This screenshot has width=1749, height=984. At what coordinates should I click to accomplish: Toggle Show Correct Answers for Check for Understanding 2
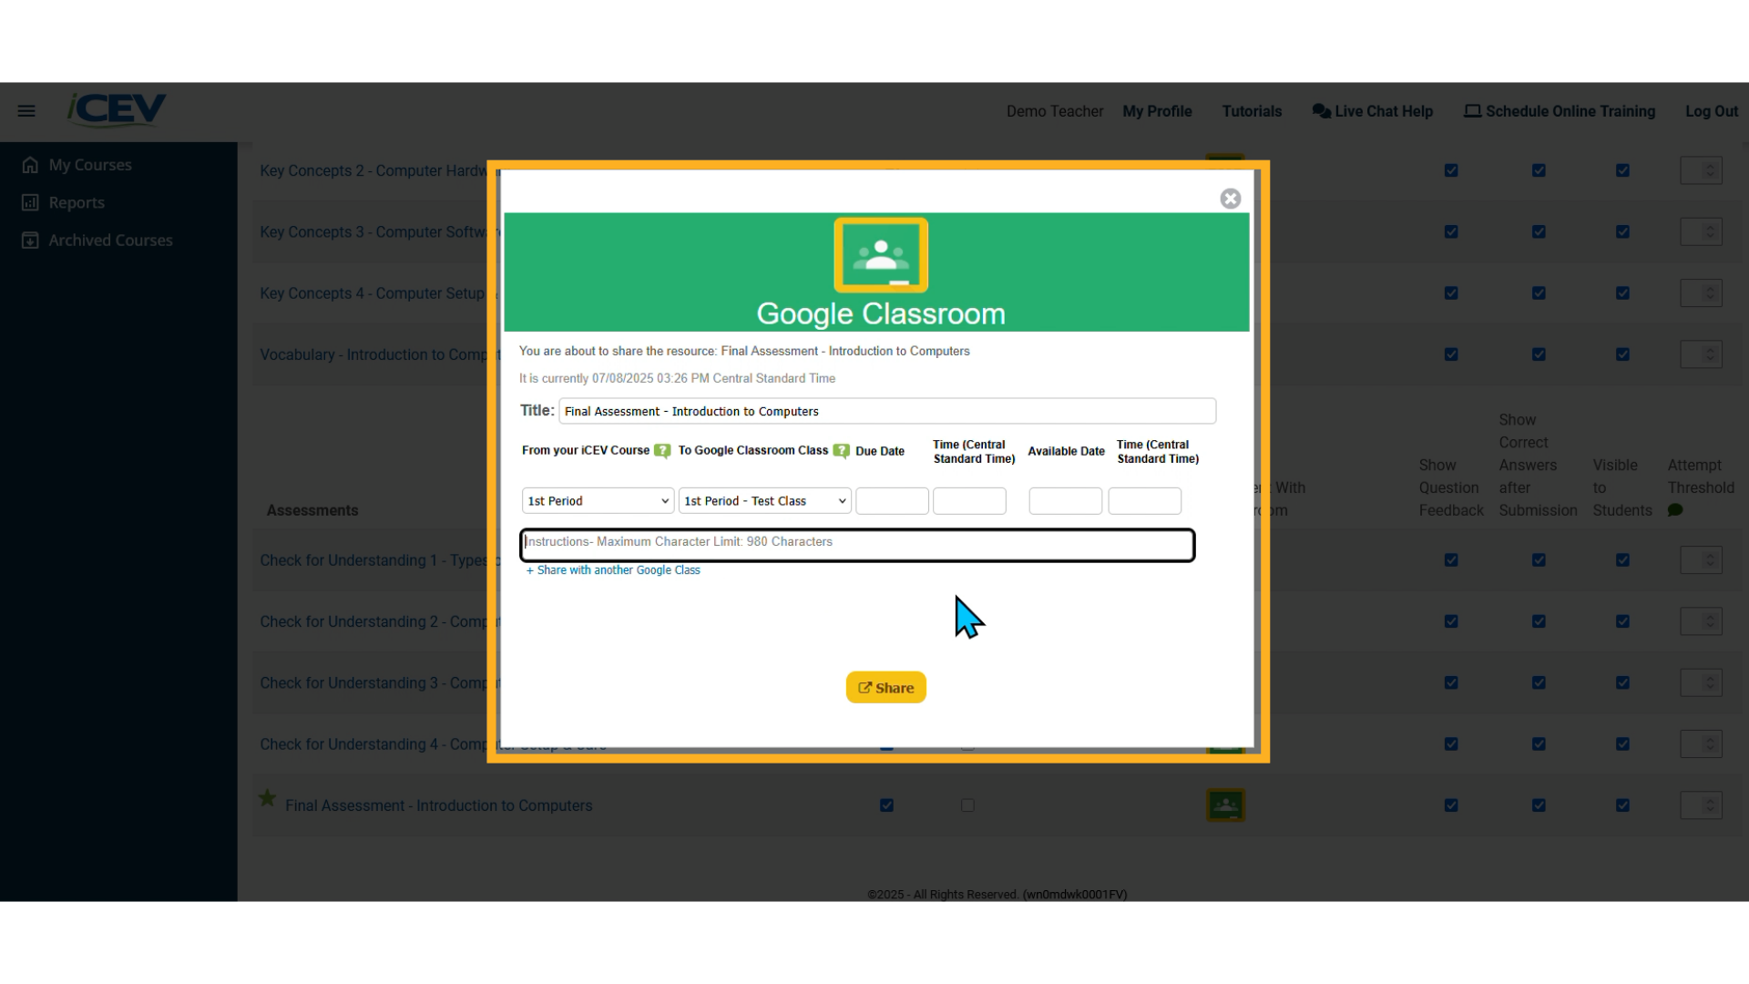[x=1539, y=621]
